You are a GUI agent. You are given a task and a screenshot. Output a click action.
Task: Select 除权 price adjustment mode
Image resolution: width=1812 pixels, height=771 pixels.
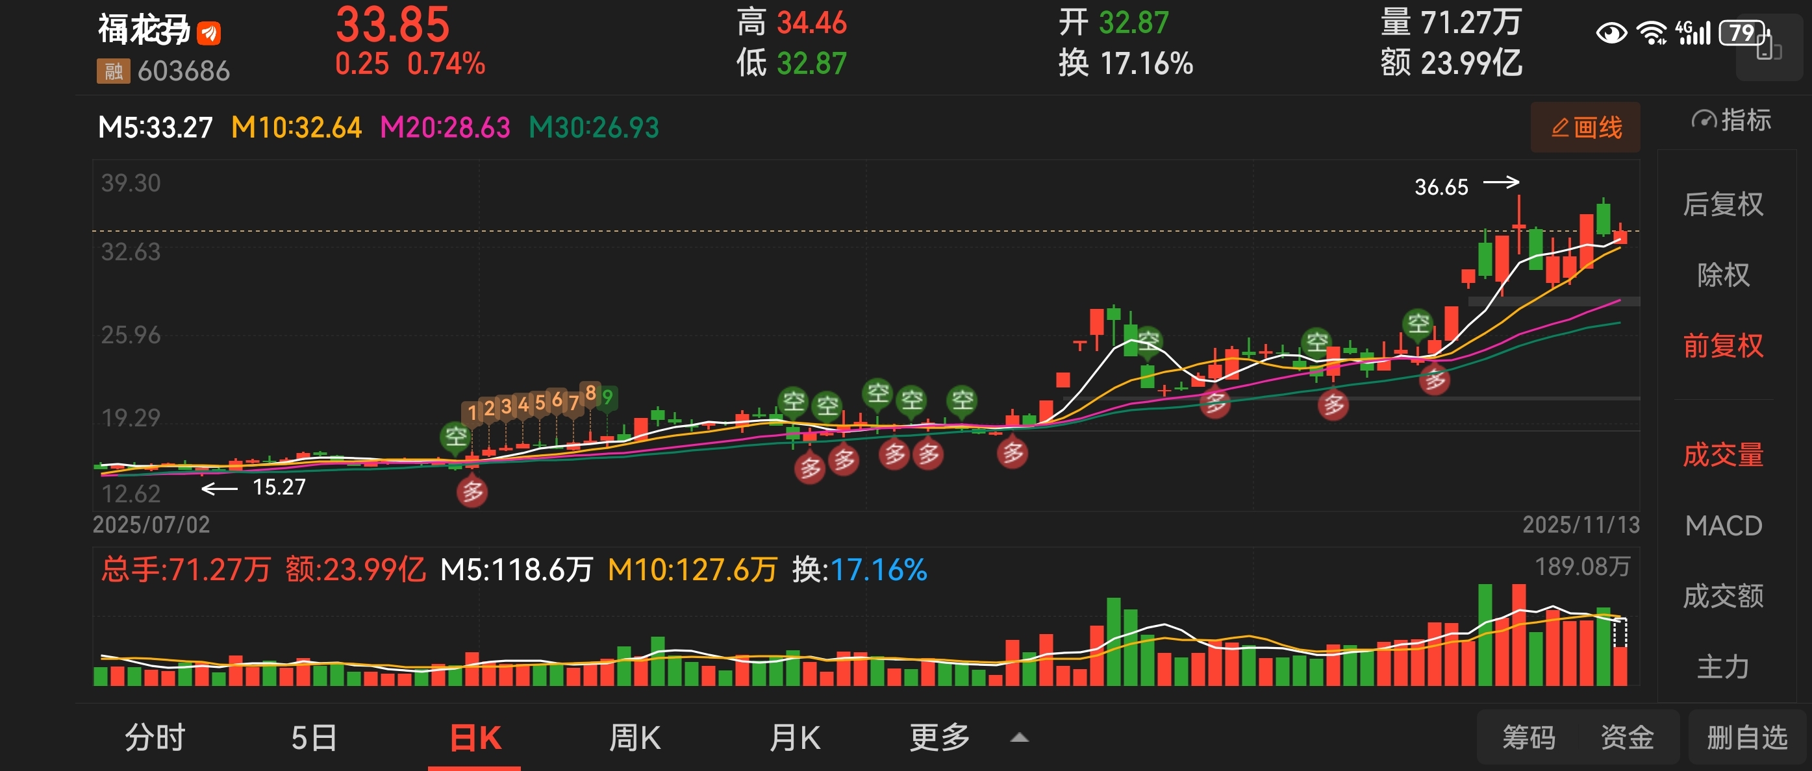[1722, 275]
